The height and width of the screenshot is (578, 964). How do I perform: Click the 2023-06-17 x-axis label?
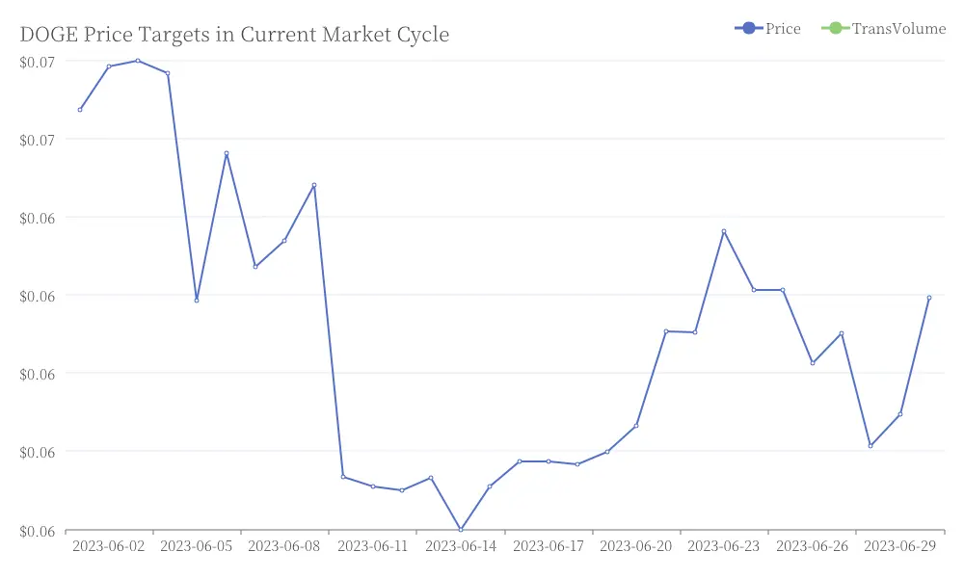(x=549, y=546)
